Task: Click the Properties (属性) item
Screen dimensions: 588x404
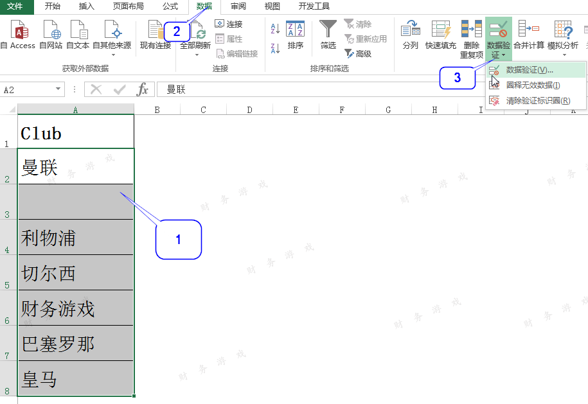Action: pyautogui.click(x=229, y=39)
